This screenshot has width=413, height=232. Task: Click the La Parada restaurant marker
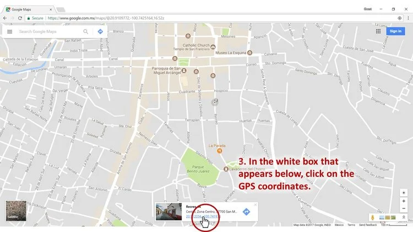coord(219,151)
